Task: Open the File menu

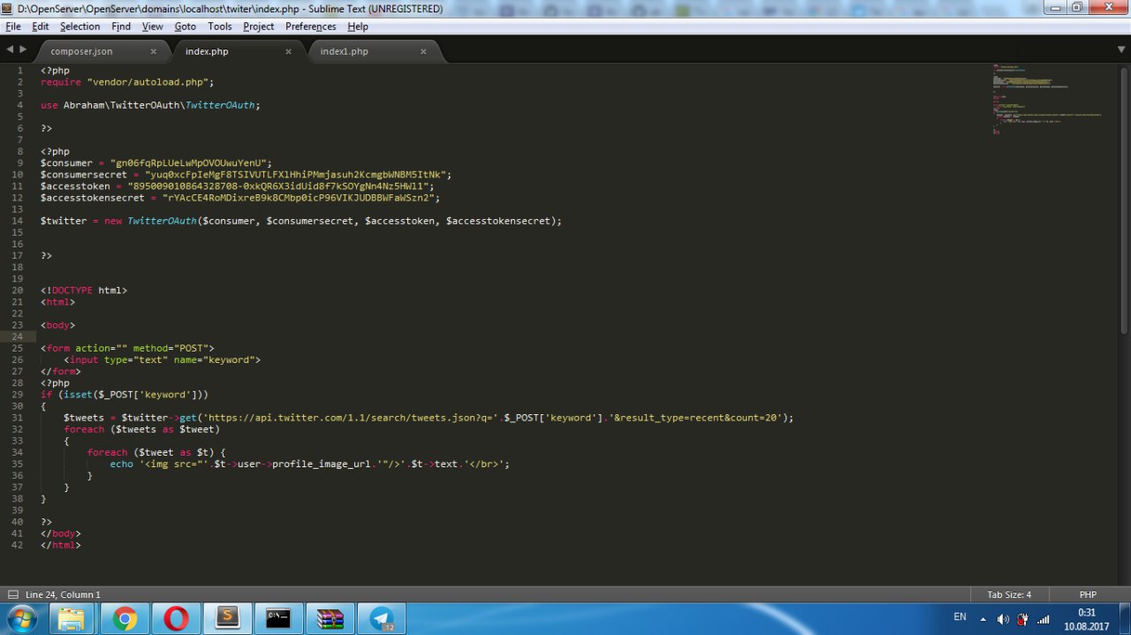Action: (13, 26)
